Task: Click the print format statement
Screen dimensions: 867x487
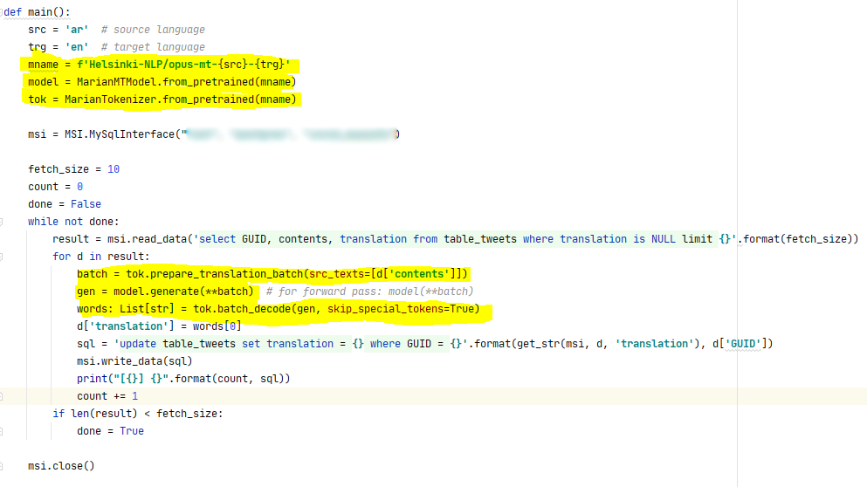Action: pyautogui.click(x=184, y=379)
